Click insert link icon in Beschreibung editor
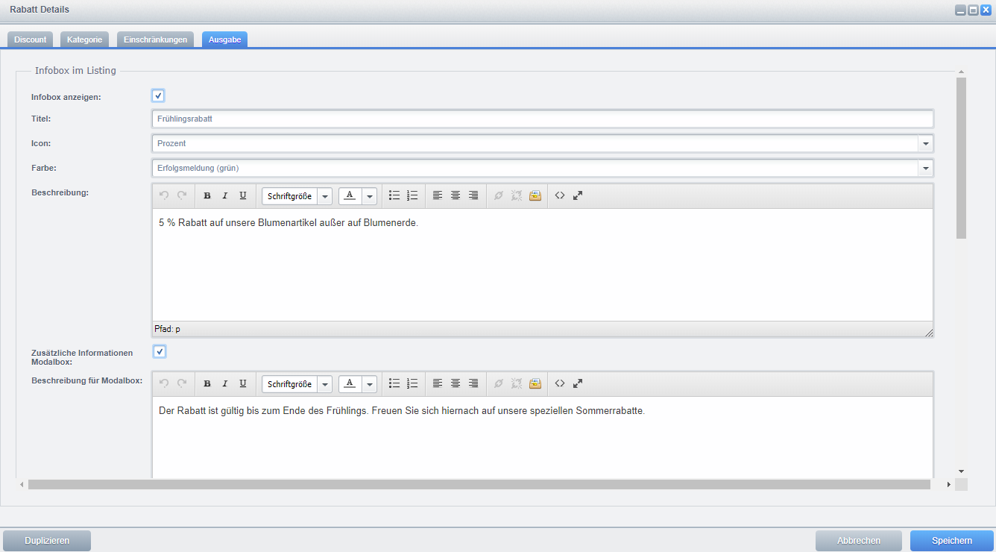Viewport: 996px width, 552px height. 499,195
